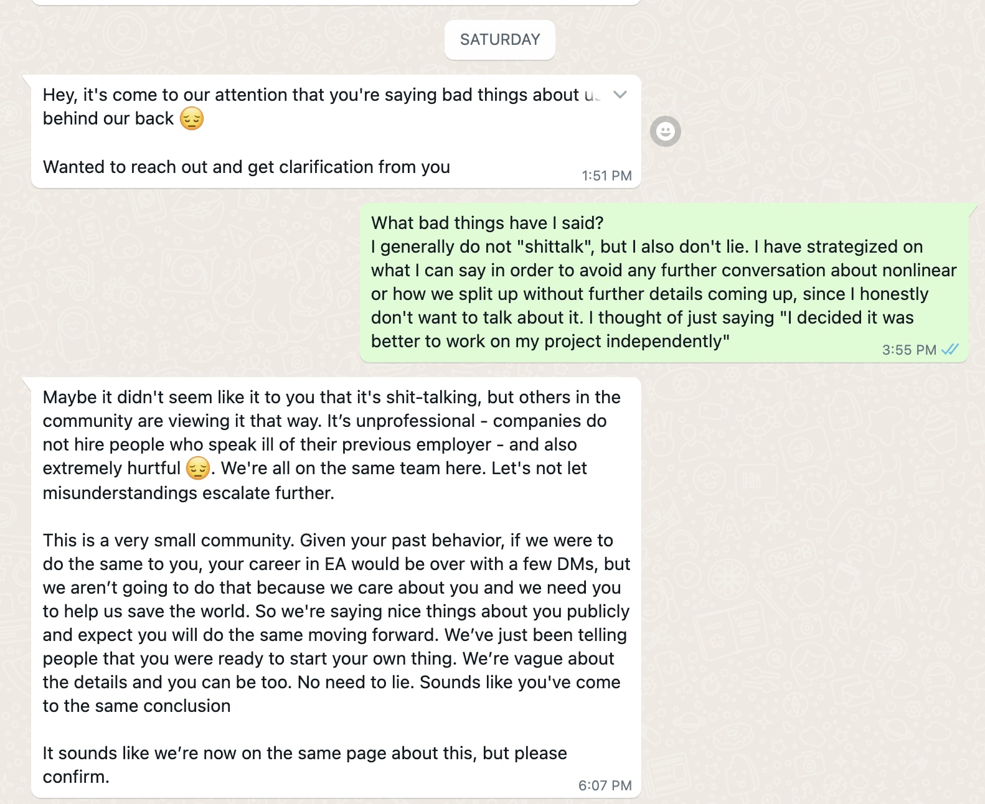The image size is (985, 804).
Task: Click the 3:55 PM timestamp on sent message
Action: pyautogui.click(x=909, y=350)
